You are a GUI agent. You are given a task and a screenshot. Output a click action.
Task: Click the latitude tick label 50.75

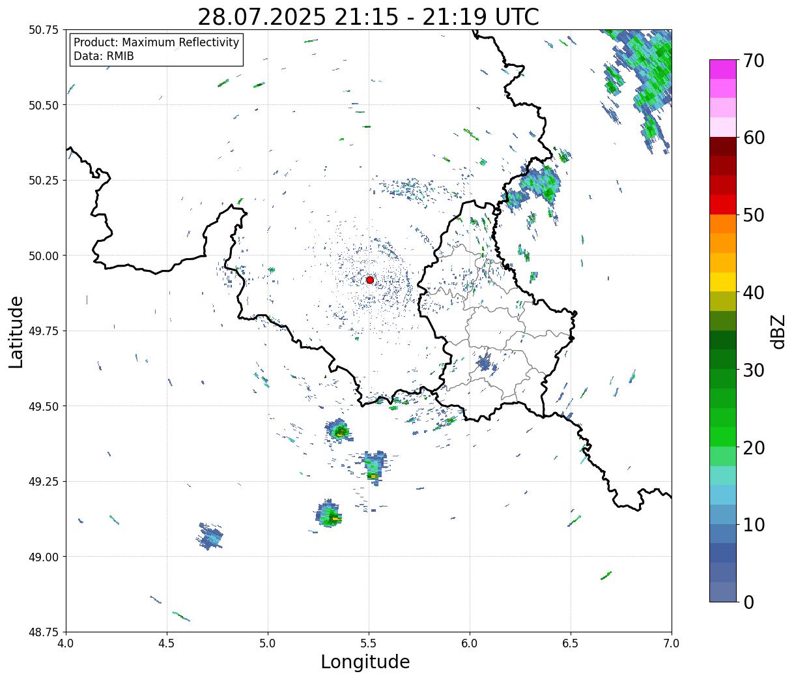coord(44,30)
